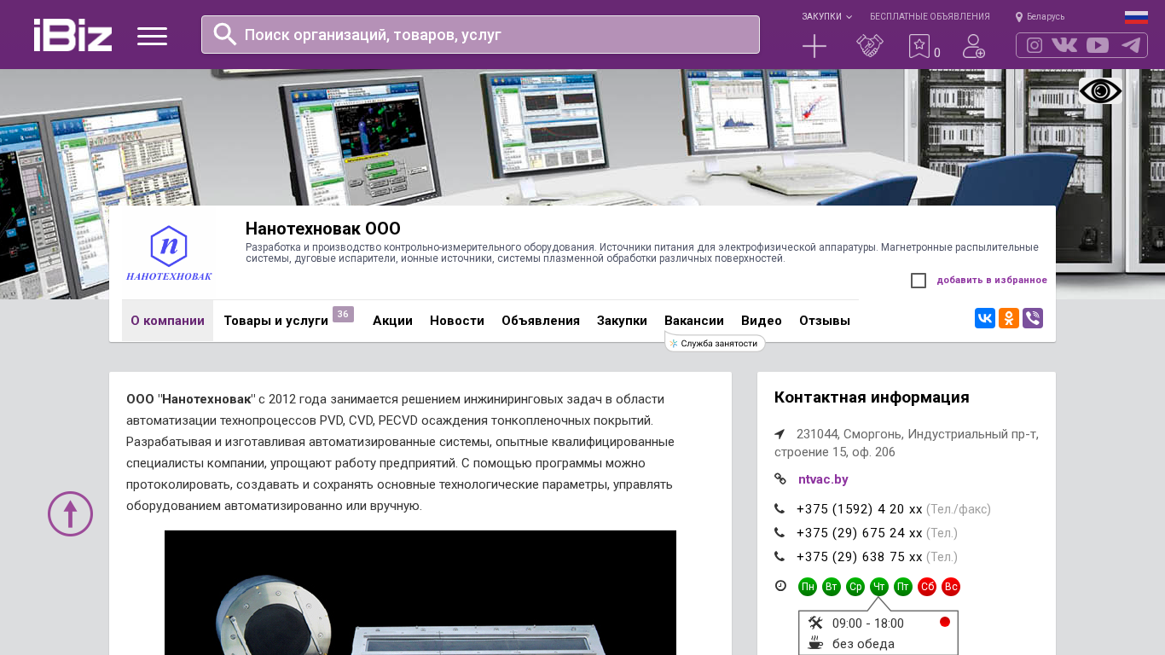Screen dimensions: 1165x655
Task: Open the Вакансии tab
Action: (694, 321)
